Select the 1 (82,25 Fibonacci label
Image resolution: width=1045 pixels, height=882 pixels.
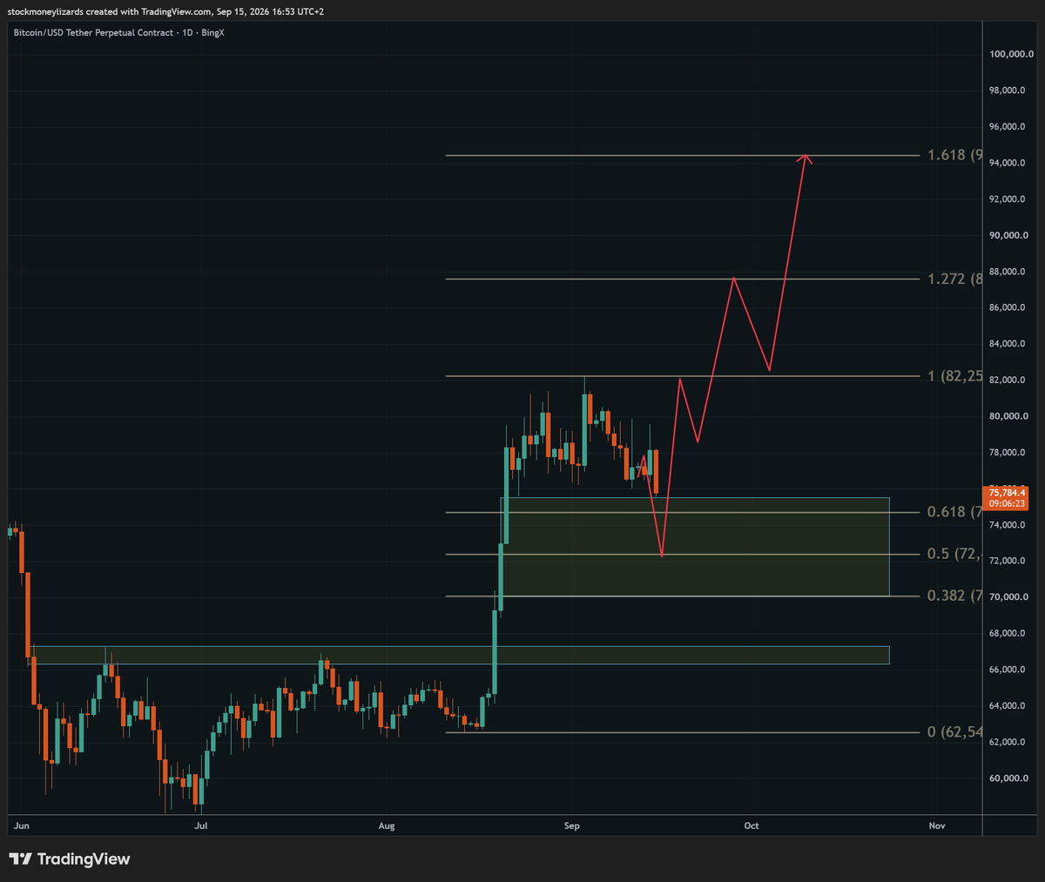point(955,376)
